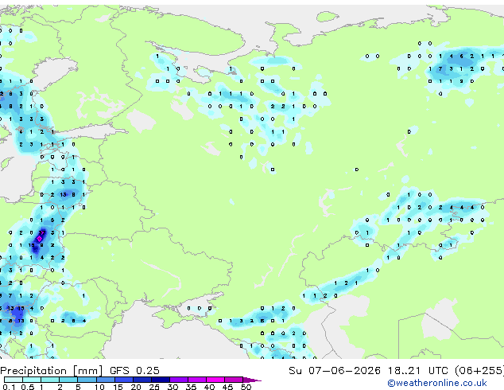Click the 'Su 07-06-2026' date text
The image size is (504, 390).
pos(335,371)
